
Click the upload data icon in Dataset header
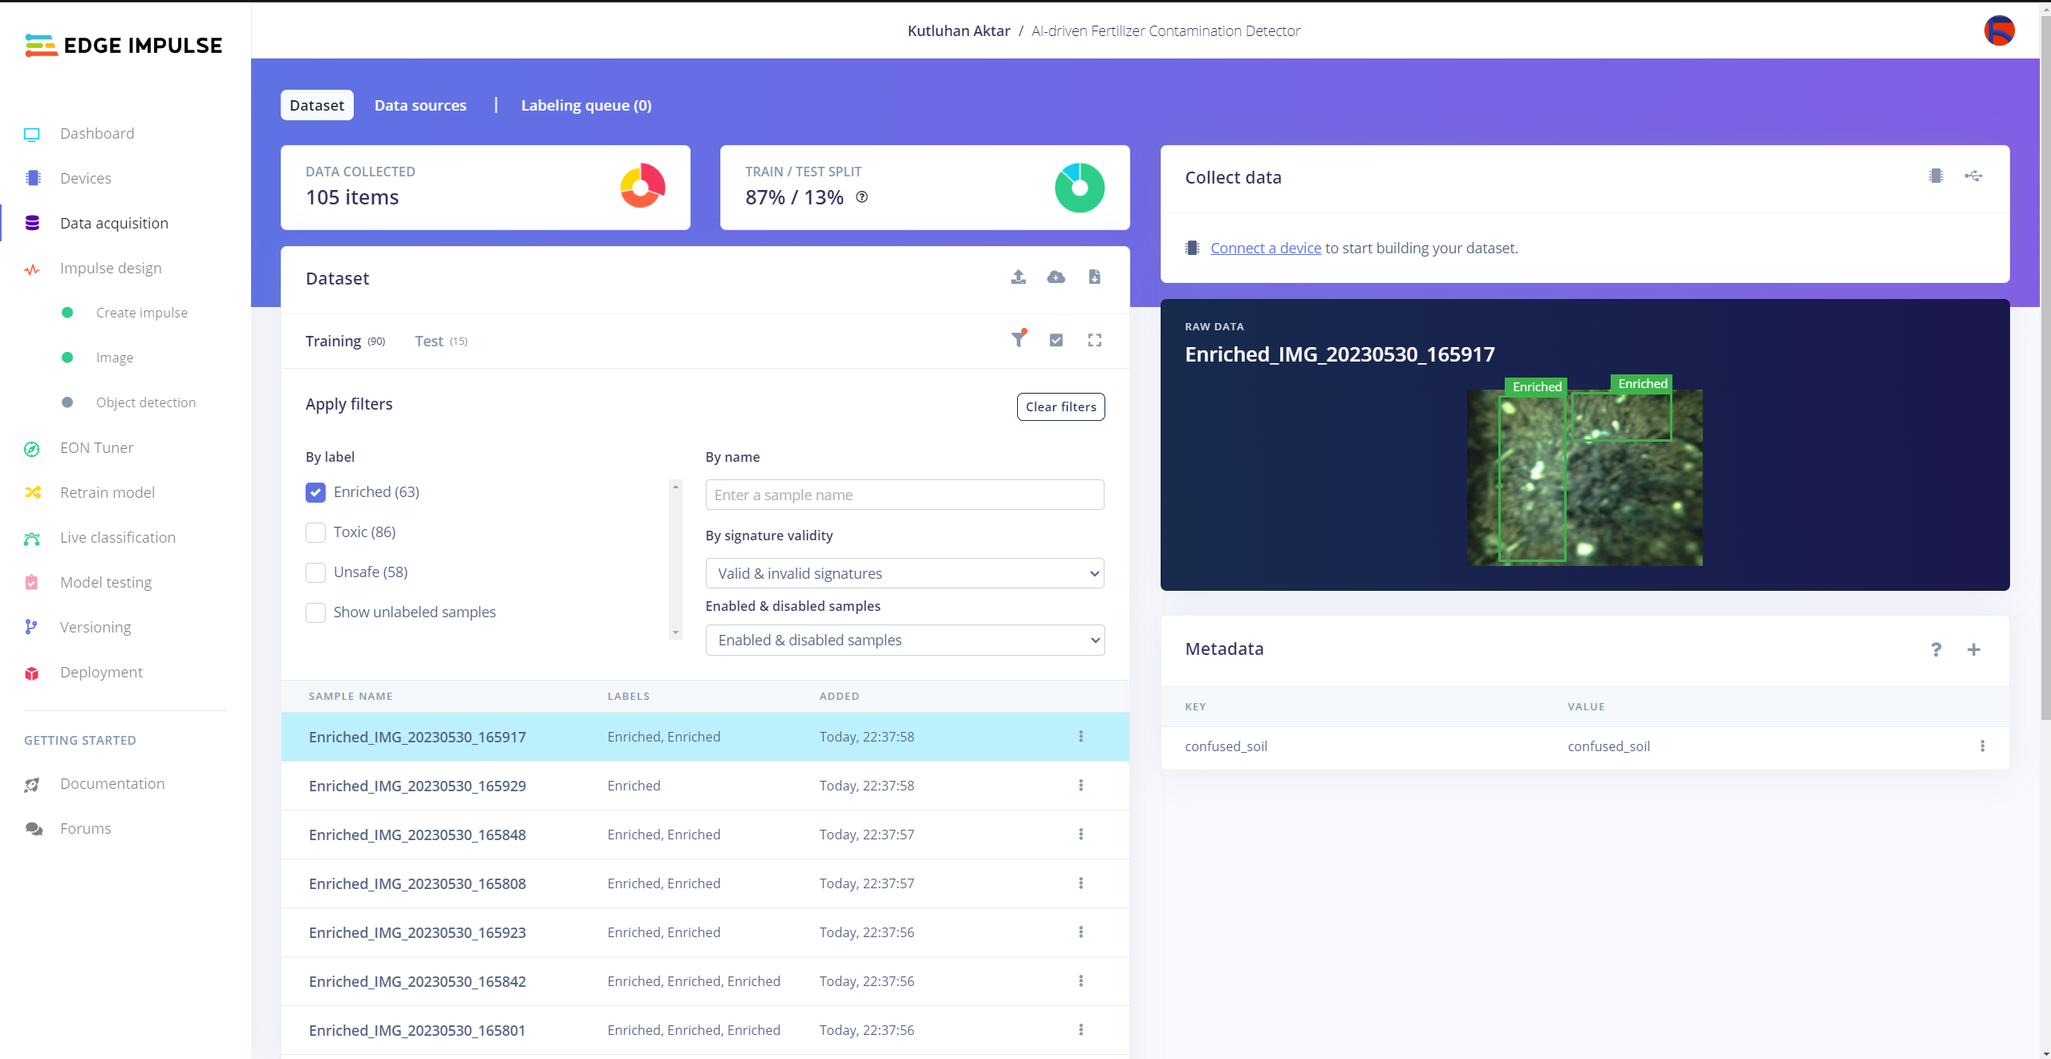pyautogui.click(x=1018, y=277)
